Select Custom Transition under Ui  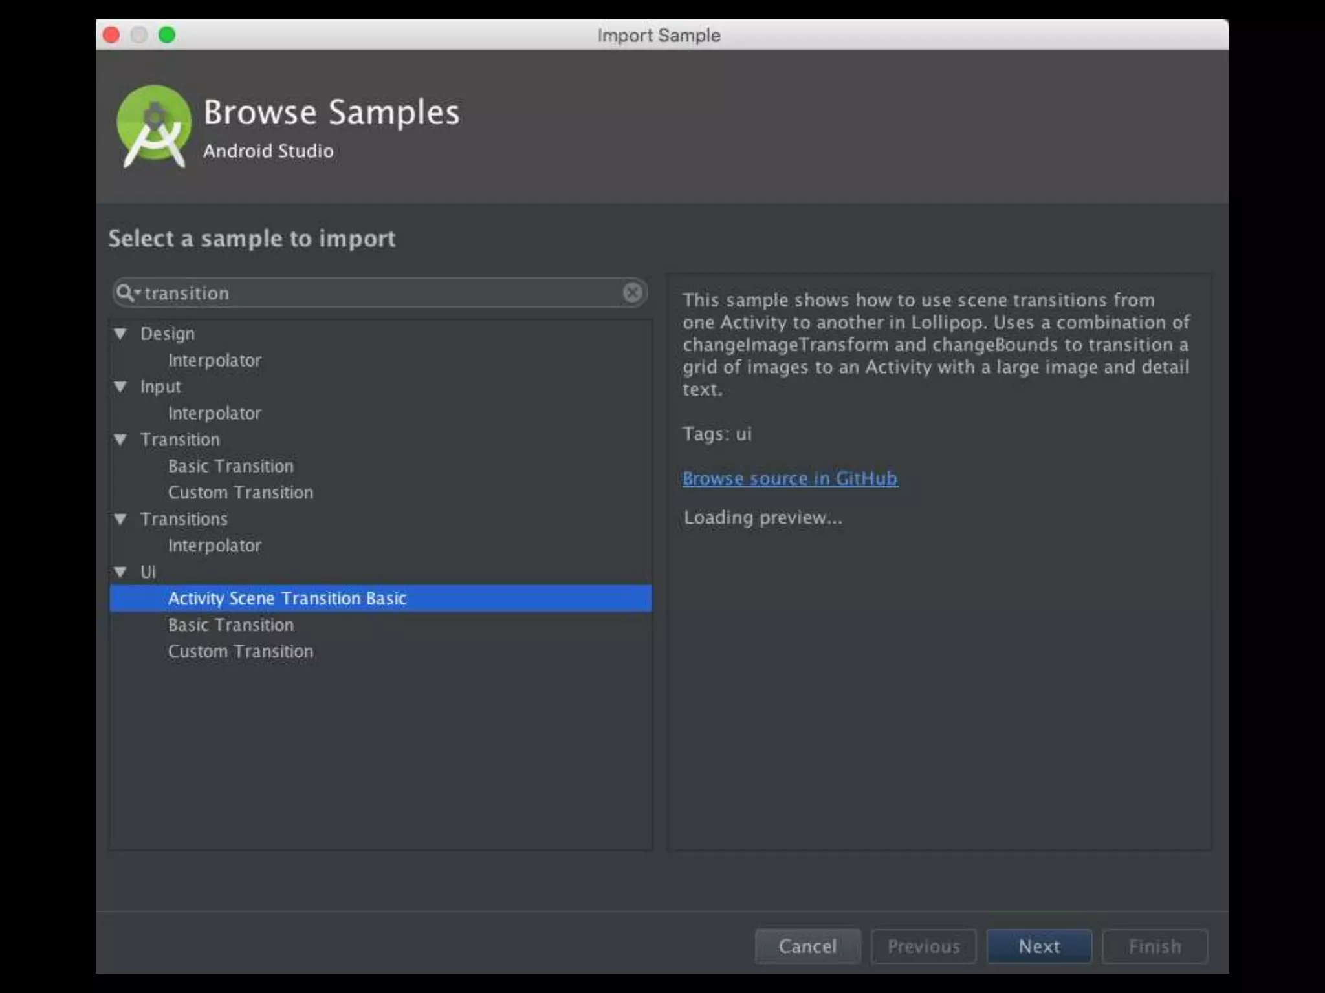pyautogui.click(x=241, y=652)
